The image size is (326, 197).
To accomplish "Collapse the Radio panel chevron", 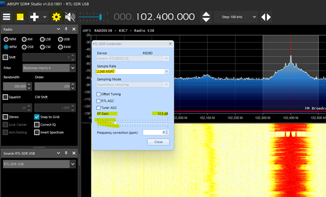I will coord(58,29).
